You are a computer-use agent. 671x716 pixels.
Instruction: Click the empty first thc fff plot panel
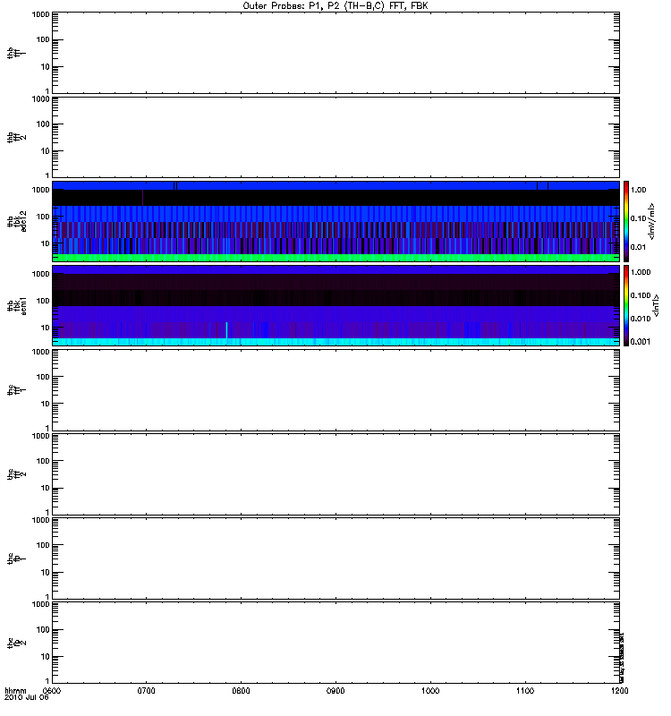[335, 390]
